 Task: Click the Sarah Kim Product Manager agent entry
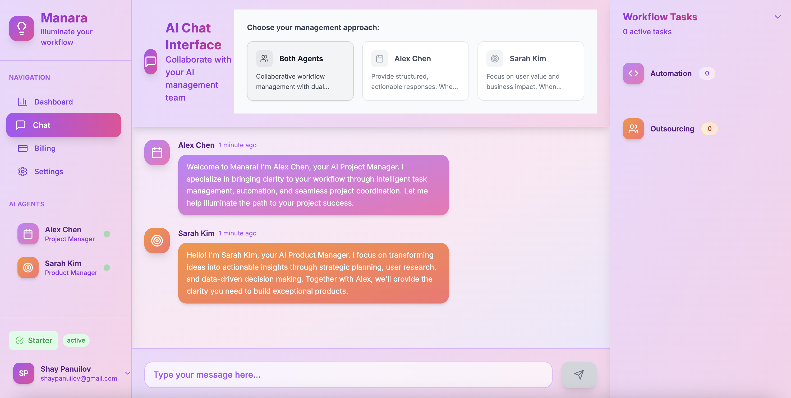[63, 267]
